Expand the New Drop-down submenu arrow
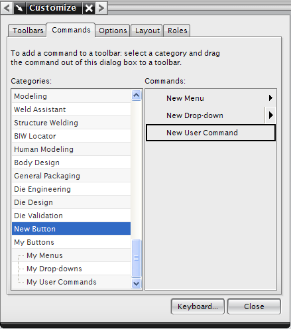This screenshot has height=329, width=291. tap(270, 115)
